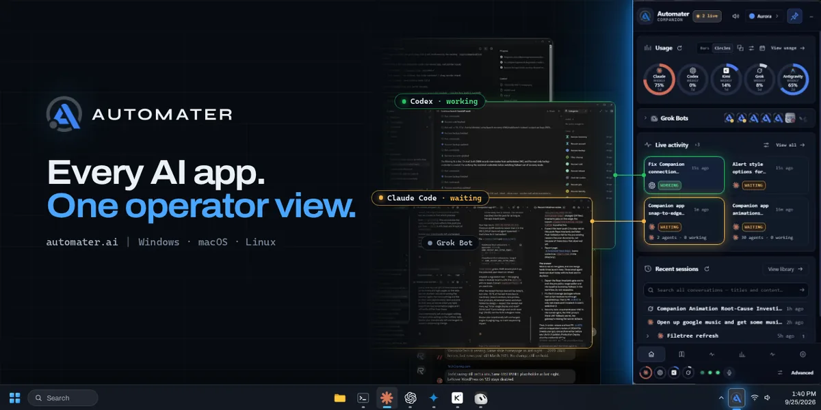821x410 pixels.
Task: Open the Companion app snap-to-edge card
Action: click(x=683, y=221)
